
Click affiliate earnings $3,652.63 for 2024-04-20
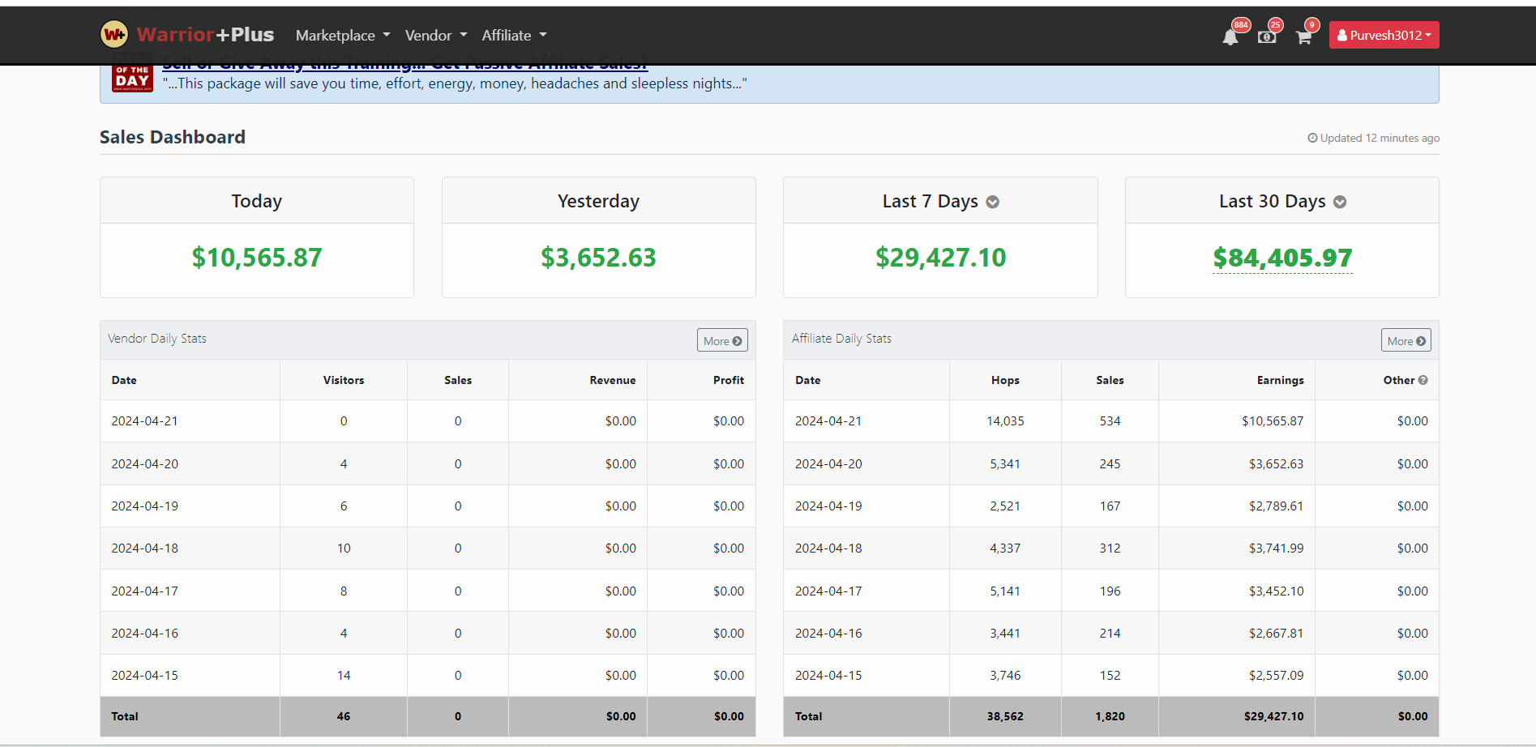point(1276,463)
